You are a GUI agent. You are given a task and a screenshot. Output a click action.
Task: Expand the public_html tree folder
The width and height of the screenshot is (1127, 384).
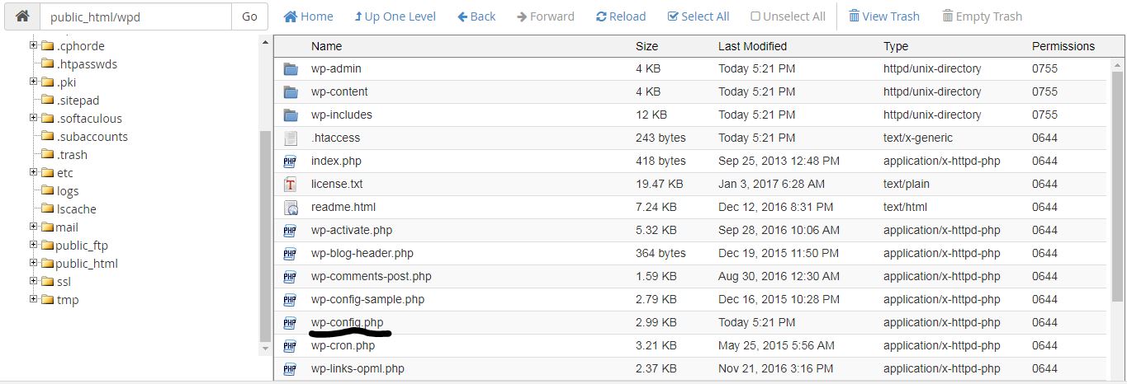(34, 263)
